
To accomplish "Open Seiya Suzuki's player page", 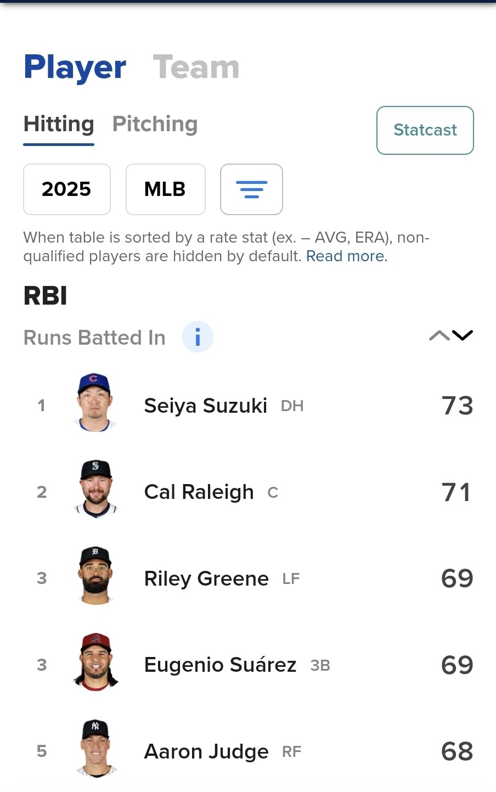I will pyautogui.click(x=205, y=406).
